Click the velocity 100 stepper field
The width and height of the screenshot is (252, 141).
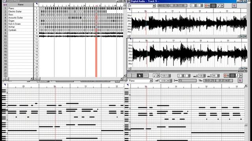[202, 76]
